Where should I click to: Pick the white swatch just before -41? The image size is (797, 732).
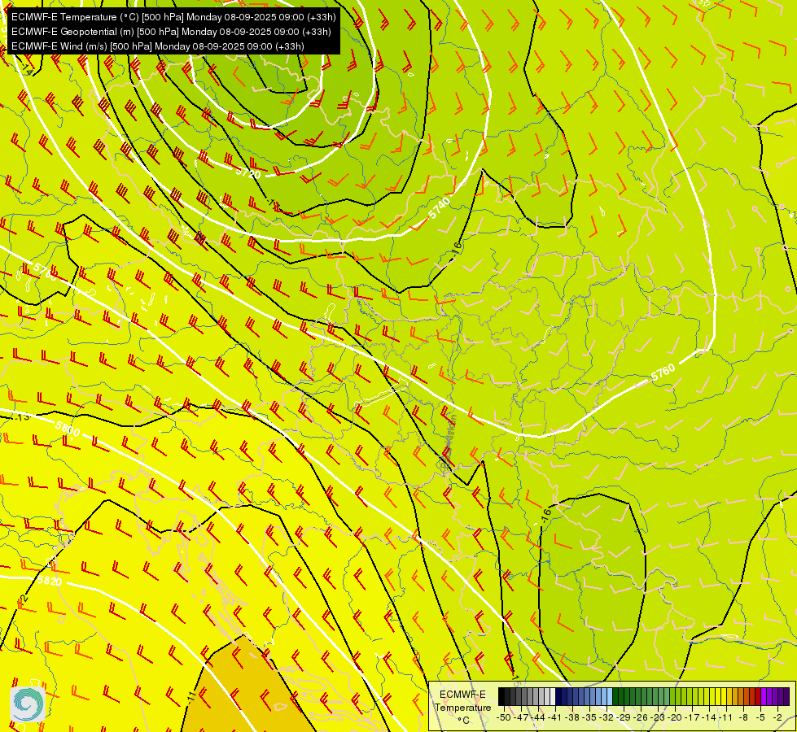(553, 696)
